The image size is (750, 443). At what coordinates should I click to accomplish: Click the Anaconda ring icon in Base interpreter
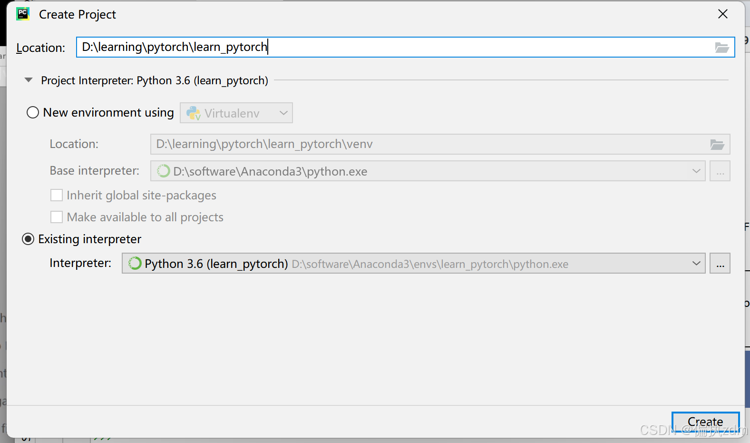click(164, 171)
